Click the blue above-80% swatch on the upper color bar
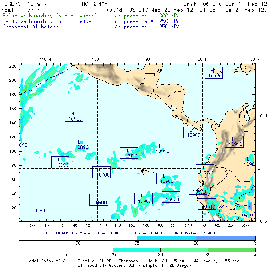This screenshot has height=269, width=269. point(226,238)
